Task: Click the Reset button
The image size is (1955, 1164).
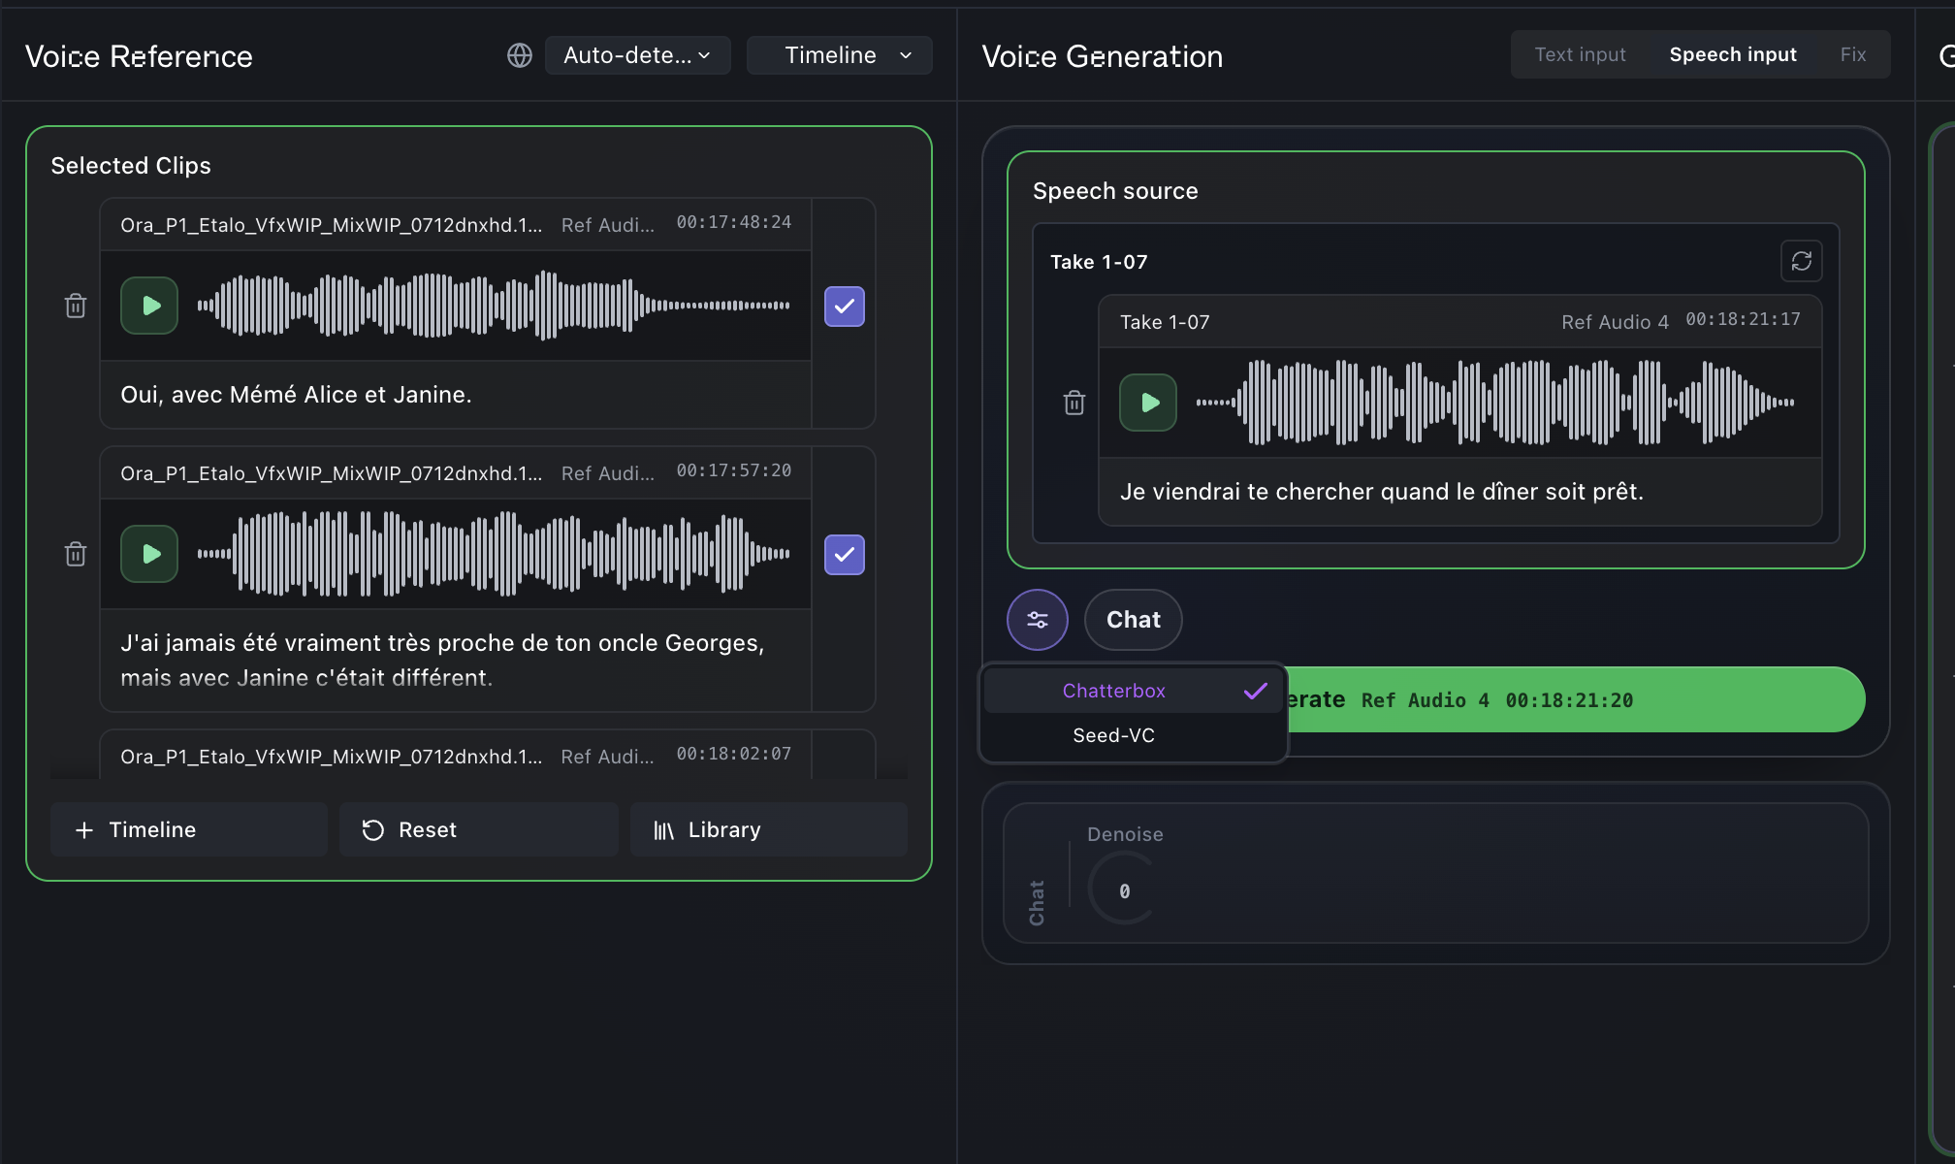Action: [x=479, y=829]
